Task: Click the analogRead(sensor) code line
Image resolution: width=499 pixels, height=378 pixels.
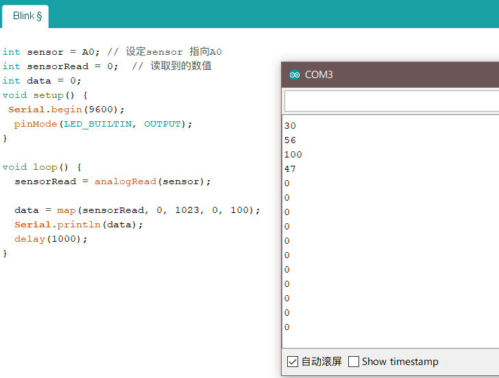Action: click(x=112, y=181)
